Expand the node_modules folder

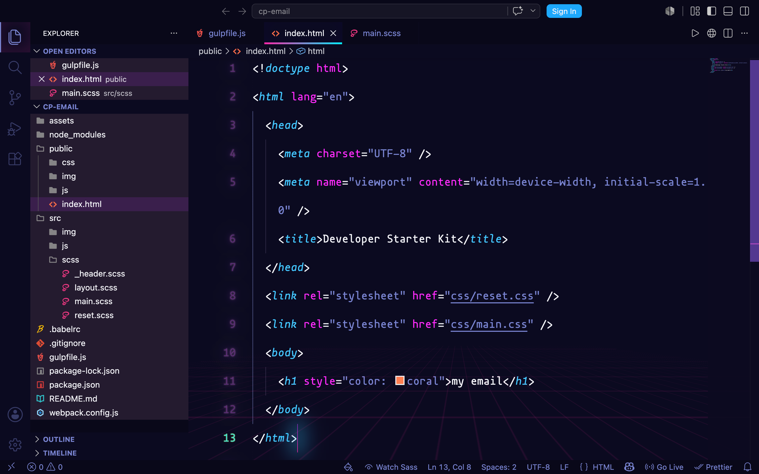(109, 135)
